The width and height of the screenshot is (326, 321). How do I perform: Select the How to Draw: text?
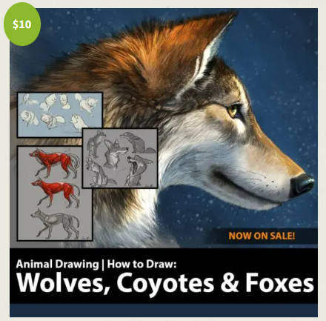tap(142, 264)
